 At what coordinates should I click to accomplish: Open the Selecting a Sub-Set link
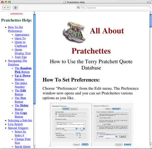(x=20, y=121)
